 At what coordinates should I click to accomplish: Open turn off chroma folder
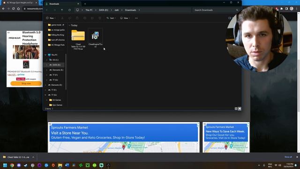[56, 40]
